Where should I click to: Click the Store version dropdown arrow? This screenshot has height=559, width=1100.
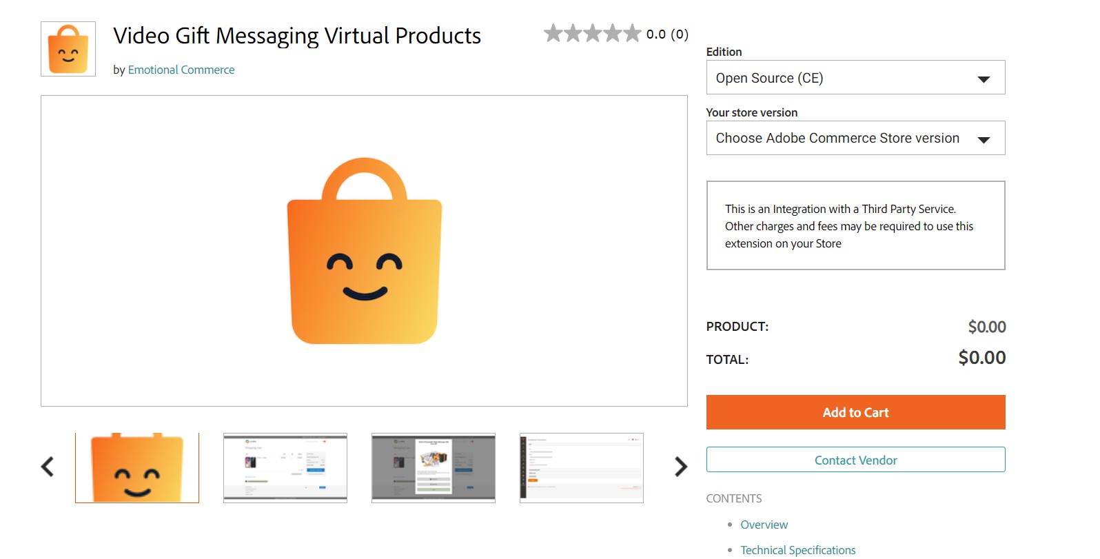coord(984,140)
